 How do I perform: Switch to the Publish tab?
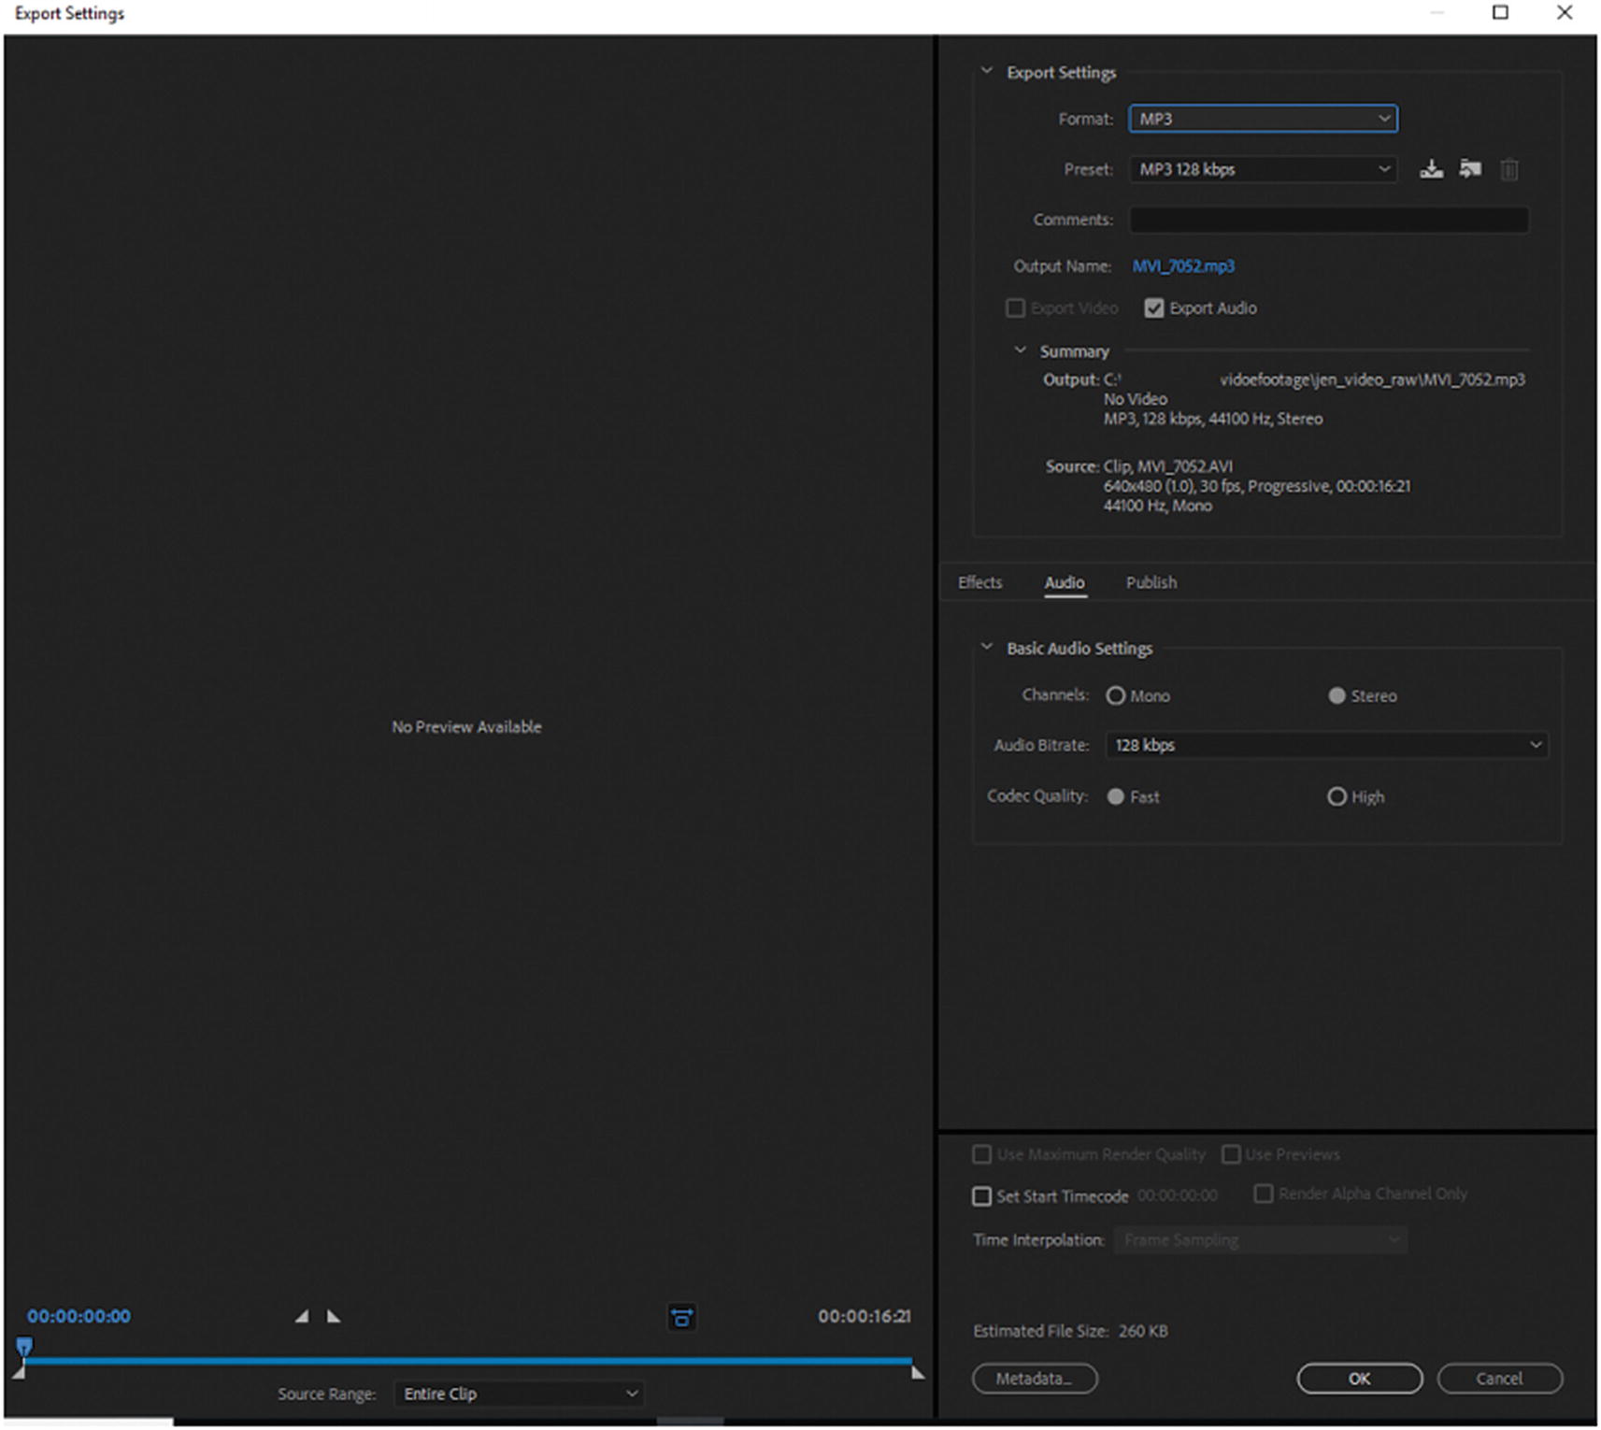click(1151, 582)
